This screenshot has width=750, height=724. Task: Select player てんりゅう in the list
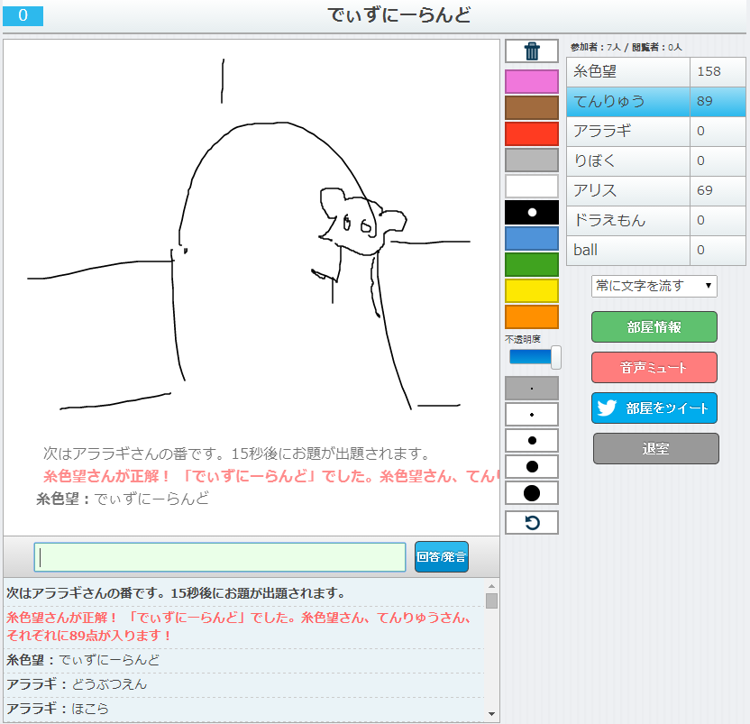[628, 102]
